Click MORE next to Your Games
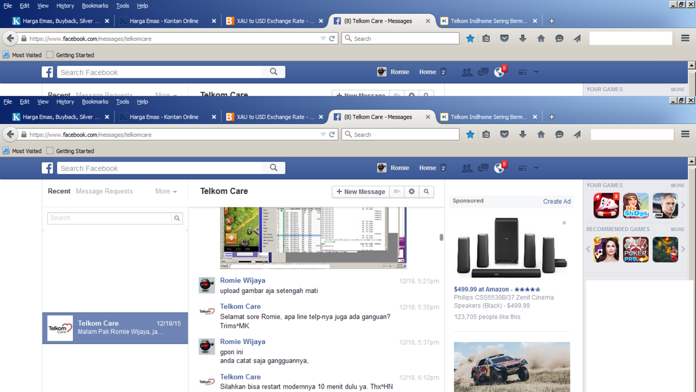Image resolution: width=696 pixels, height=392 pixels. pyautogui.click(x=678, y=186)
